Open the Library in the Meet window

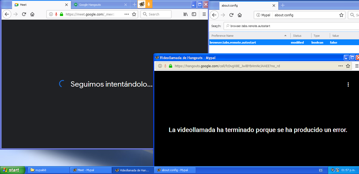[186, 14]
